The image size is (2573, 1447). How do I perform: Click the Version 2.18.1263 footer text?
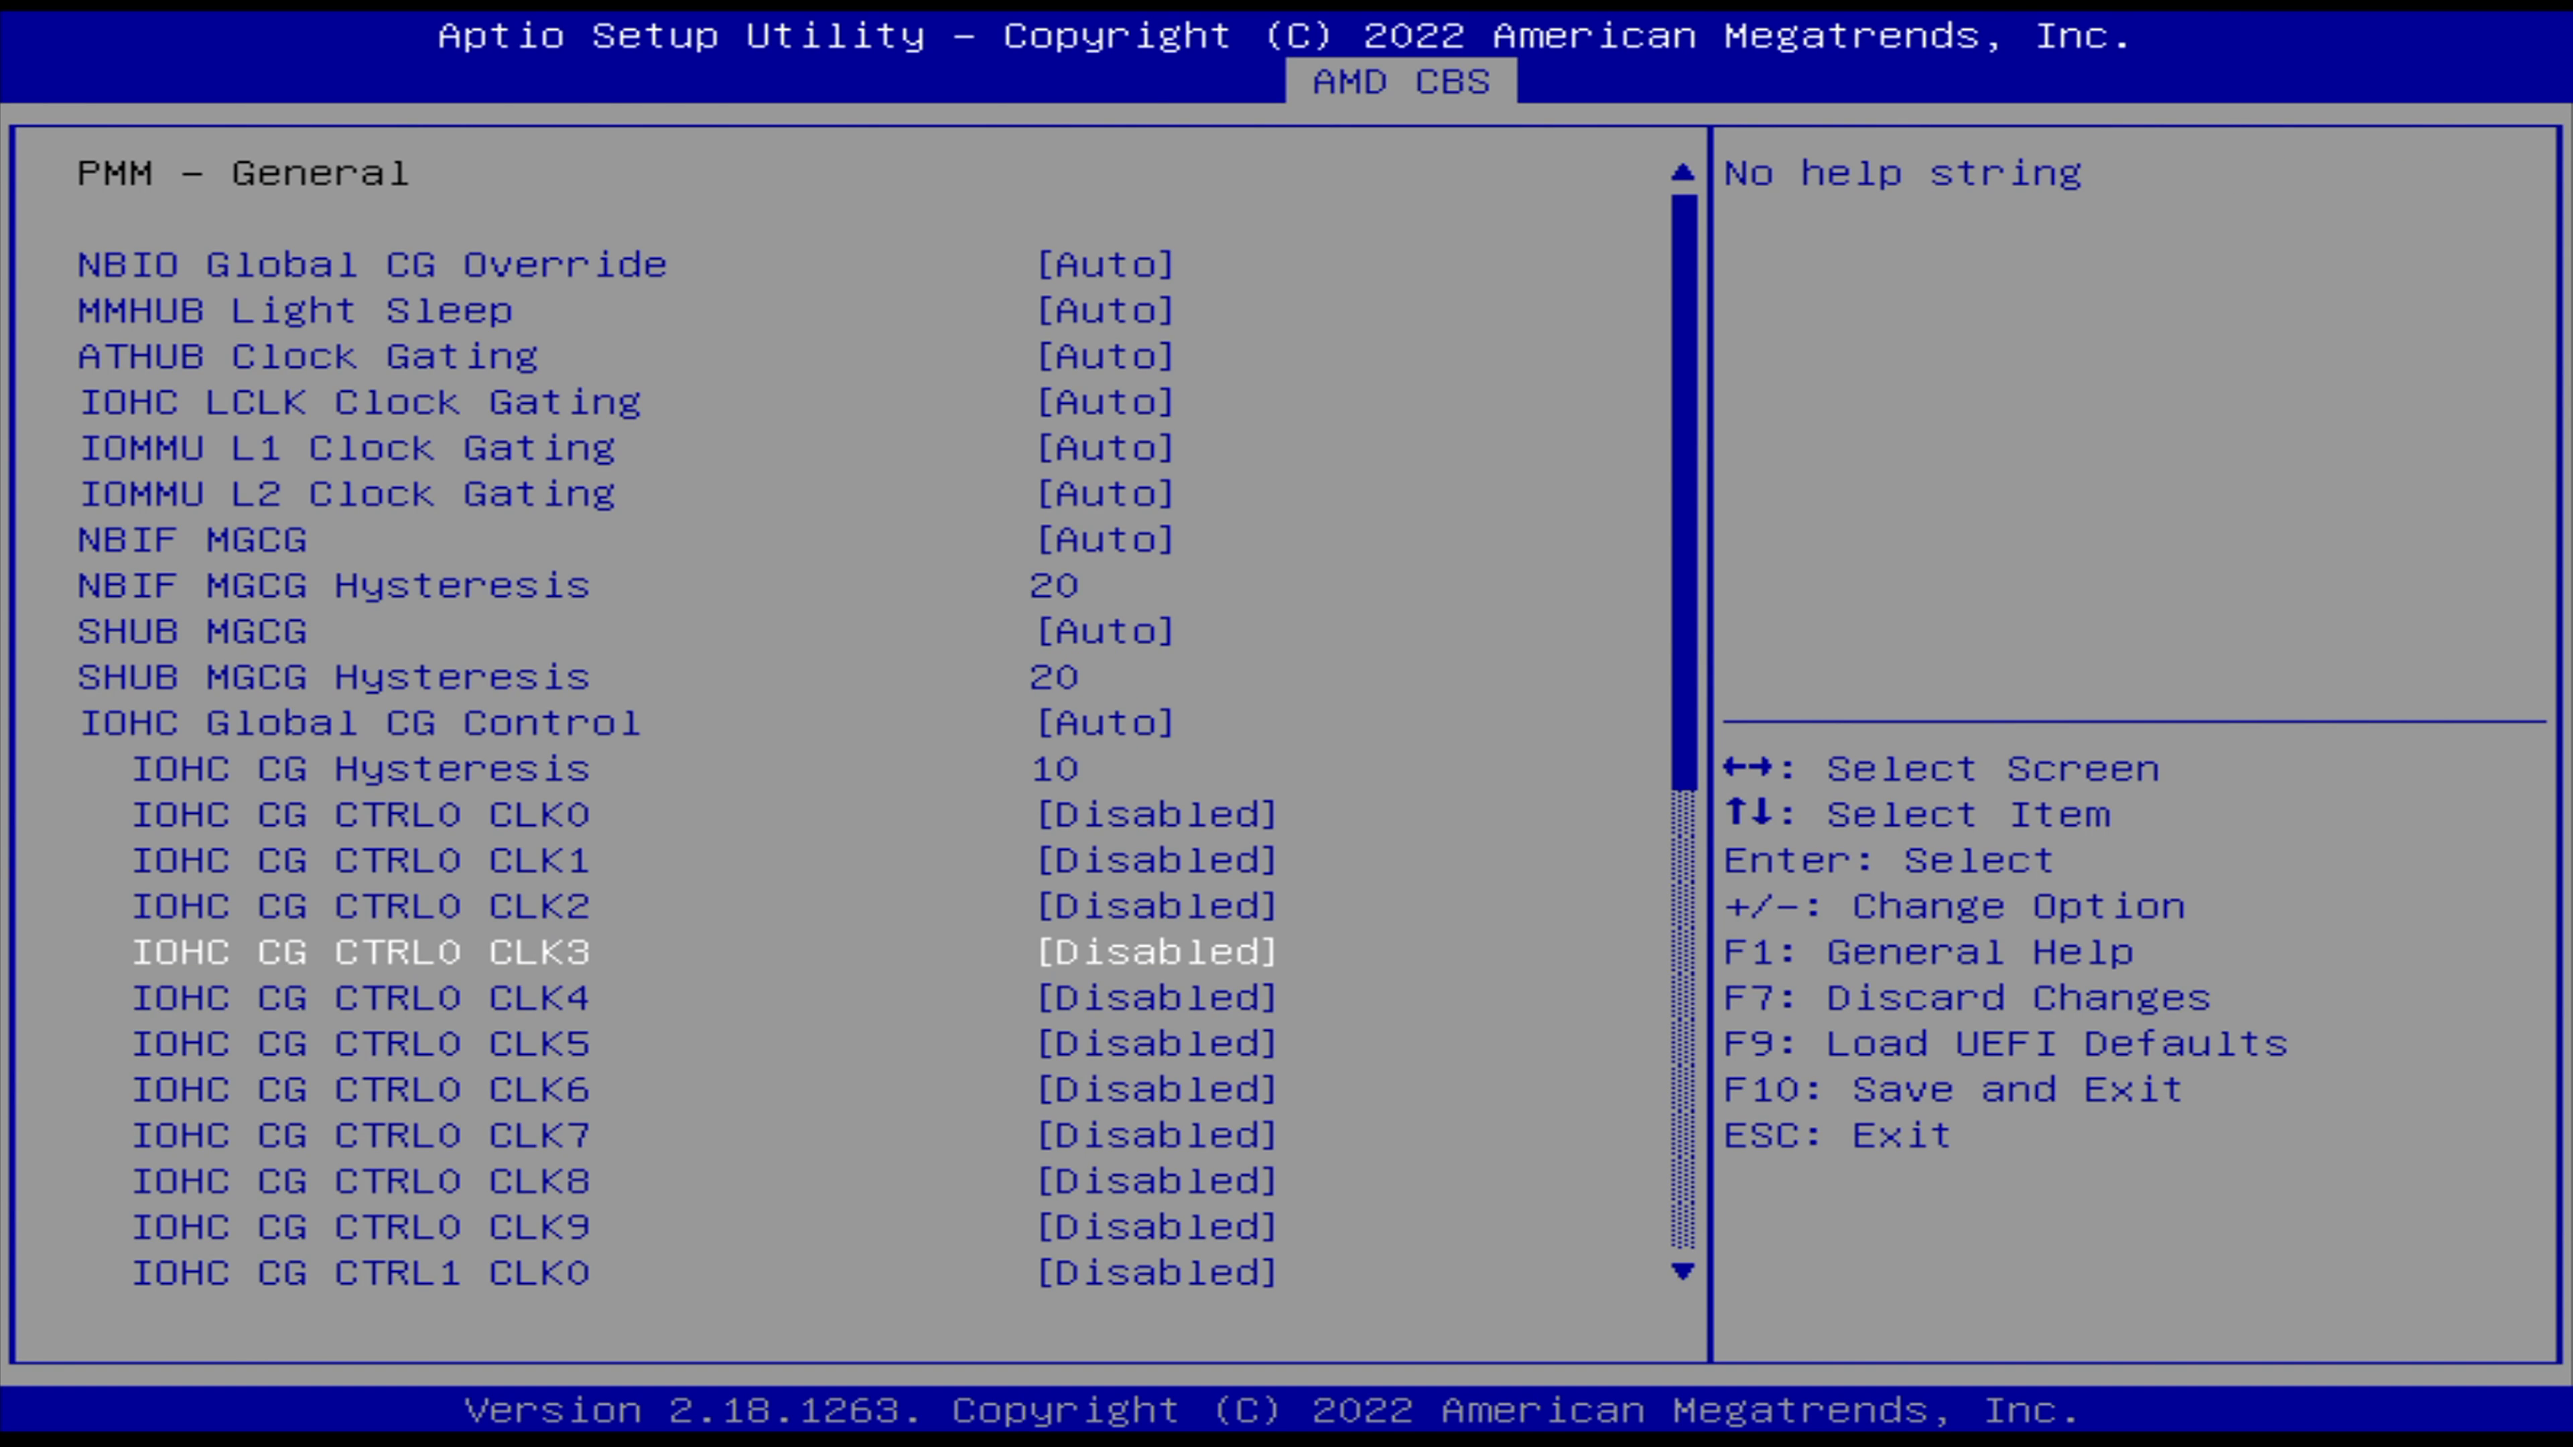(1272, 1411)
